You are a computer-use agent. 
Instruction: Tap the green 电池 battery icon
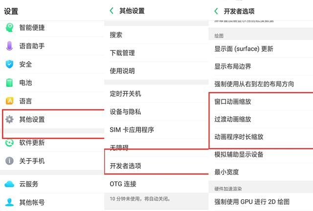pyautogui.click(x=9, y=83)
